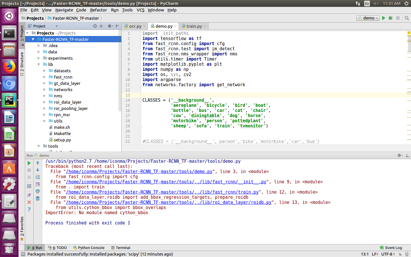Launch Firefox from the Ubuntu dock
Image resolution: width=411 pixels, height=257 pixels.
click(x=9, y=67)
